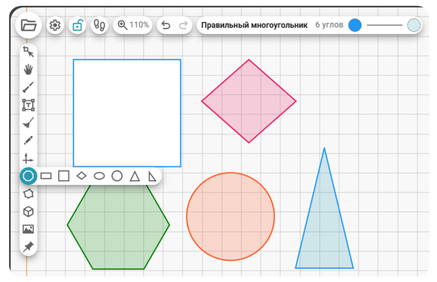Choose the ellipse shape
Image resolution: width=437 pixels, height=282 pixels.
tap(99, 176)
